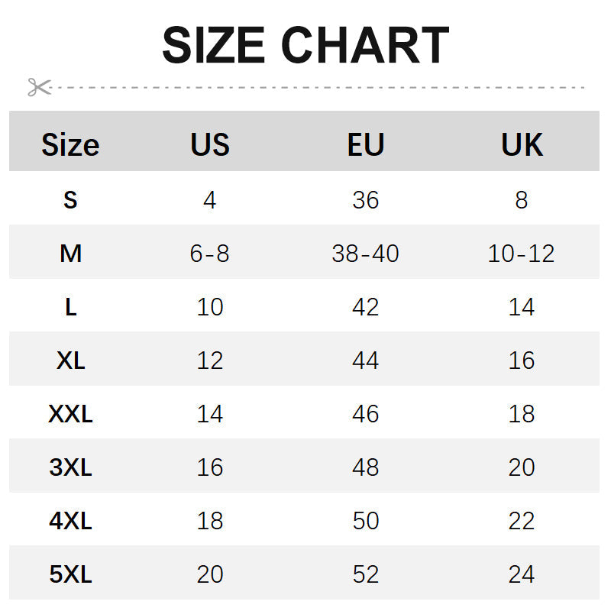This screenshot has width=611, height=611.
Task: Click the M size row label
Action: 70,254
